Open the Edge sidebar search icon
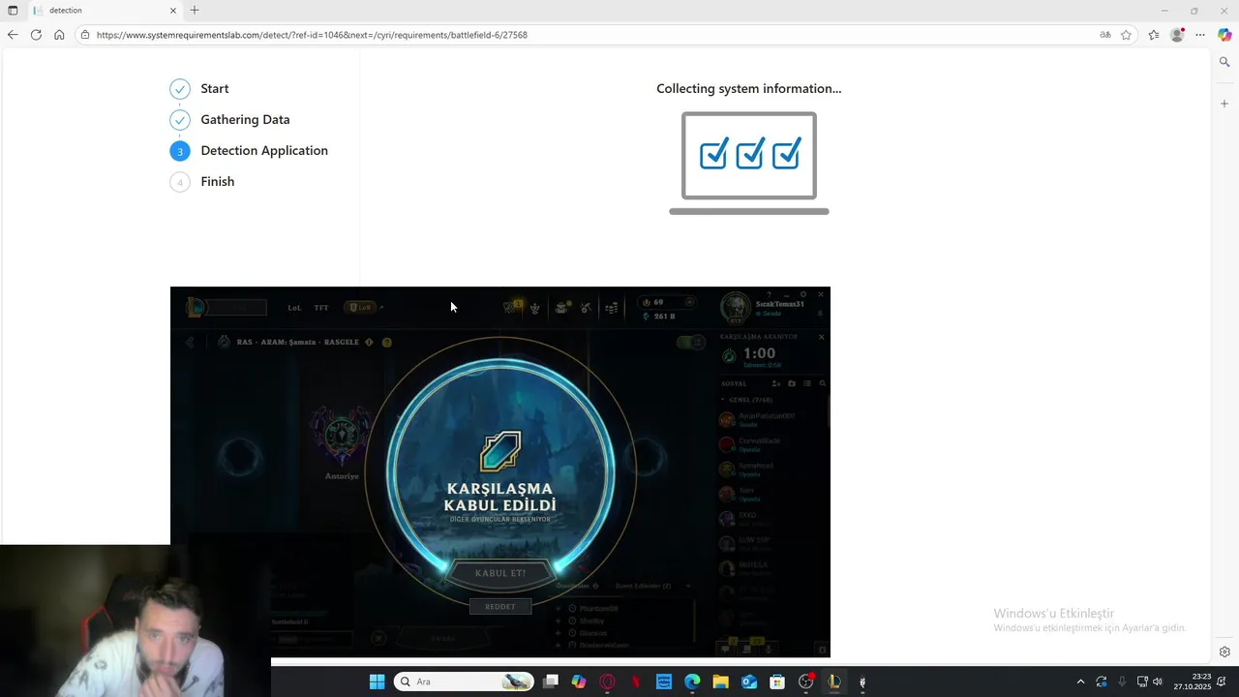 click(x=1224, y=62)
